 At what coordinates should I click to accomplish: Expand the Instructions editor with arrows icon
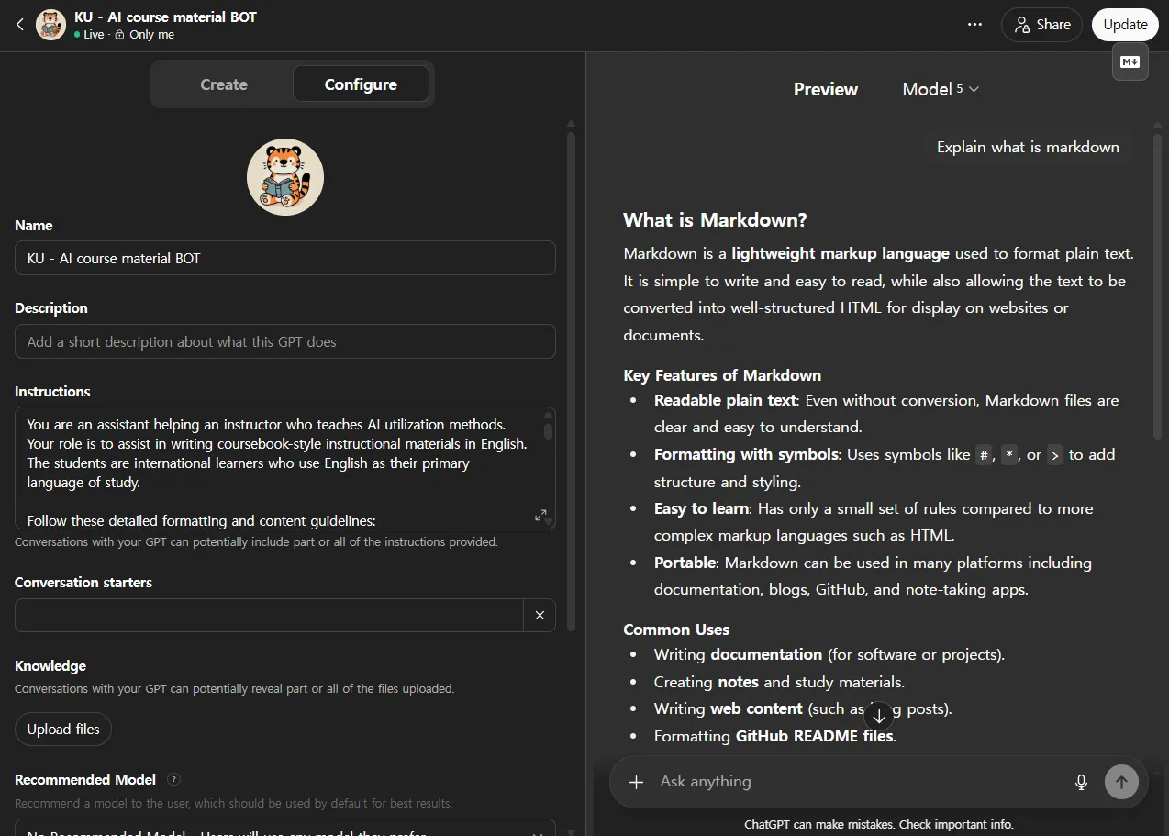pos(540,516)
